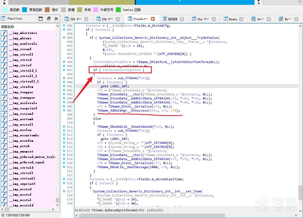Viewport: 303px width, 218px height.
Task: Click the goto LABEL_107 at line 501
Action: (x=115, y=86)
